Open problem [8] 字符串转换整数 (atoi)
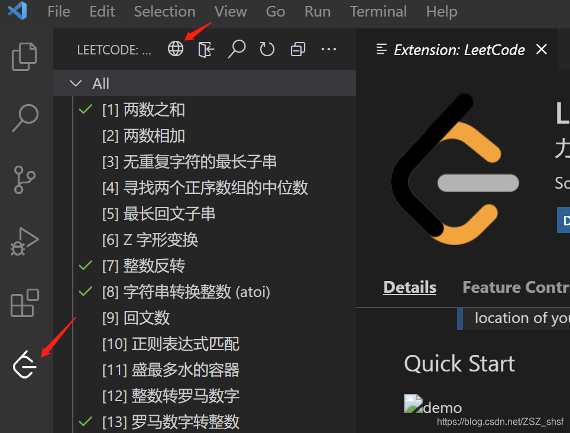This screenshot has width=570, height=433. (205, 292)
